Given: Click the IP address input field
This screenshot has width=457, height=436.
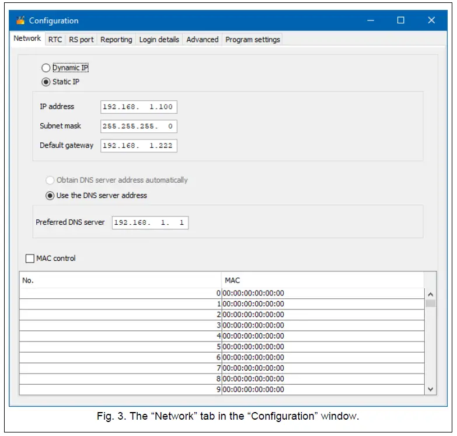Looking at the screenshot, I should point(139,107).
